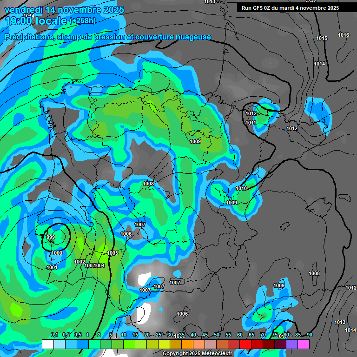Image resolution: width=357 pixels, height=357 pixels.
Task: Click the +258h forecast offset label
Action: click(83, 21)
